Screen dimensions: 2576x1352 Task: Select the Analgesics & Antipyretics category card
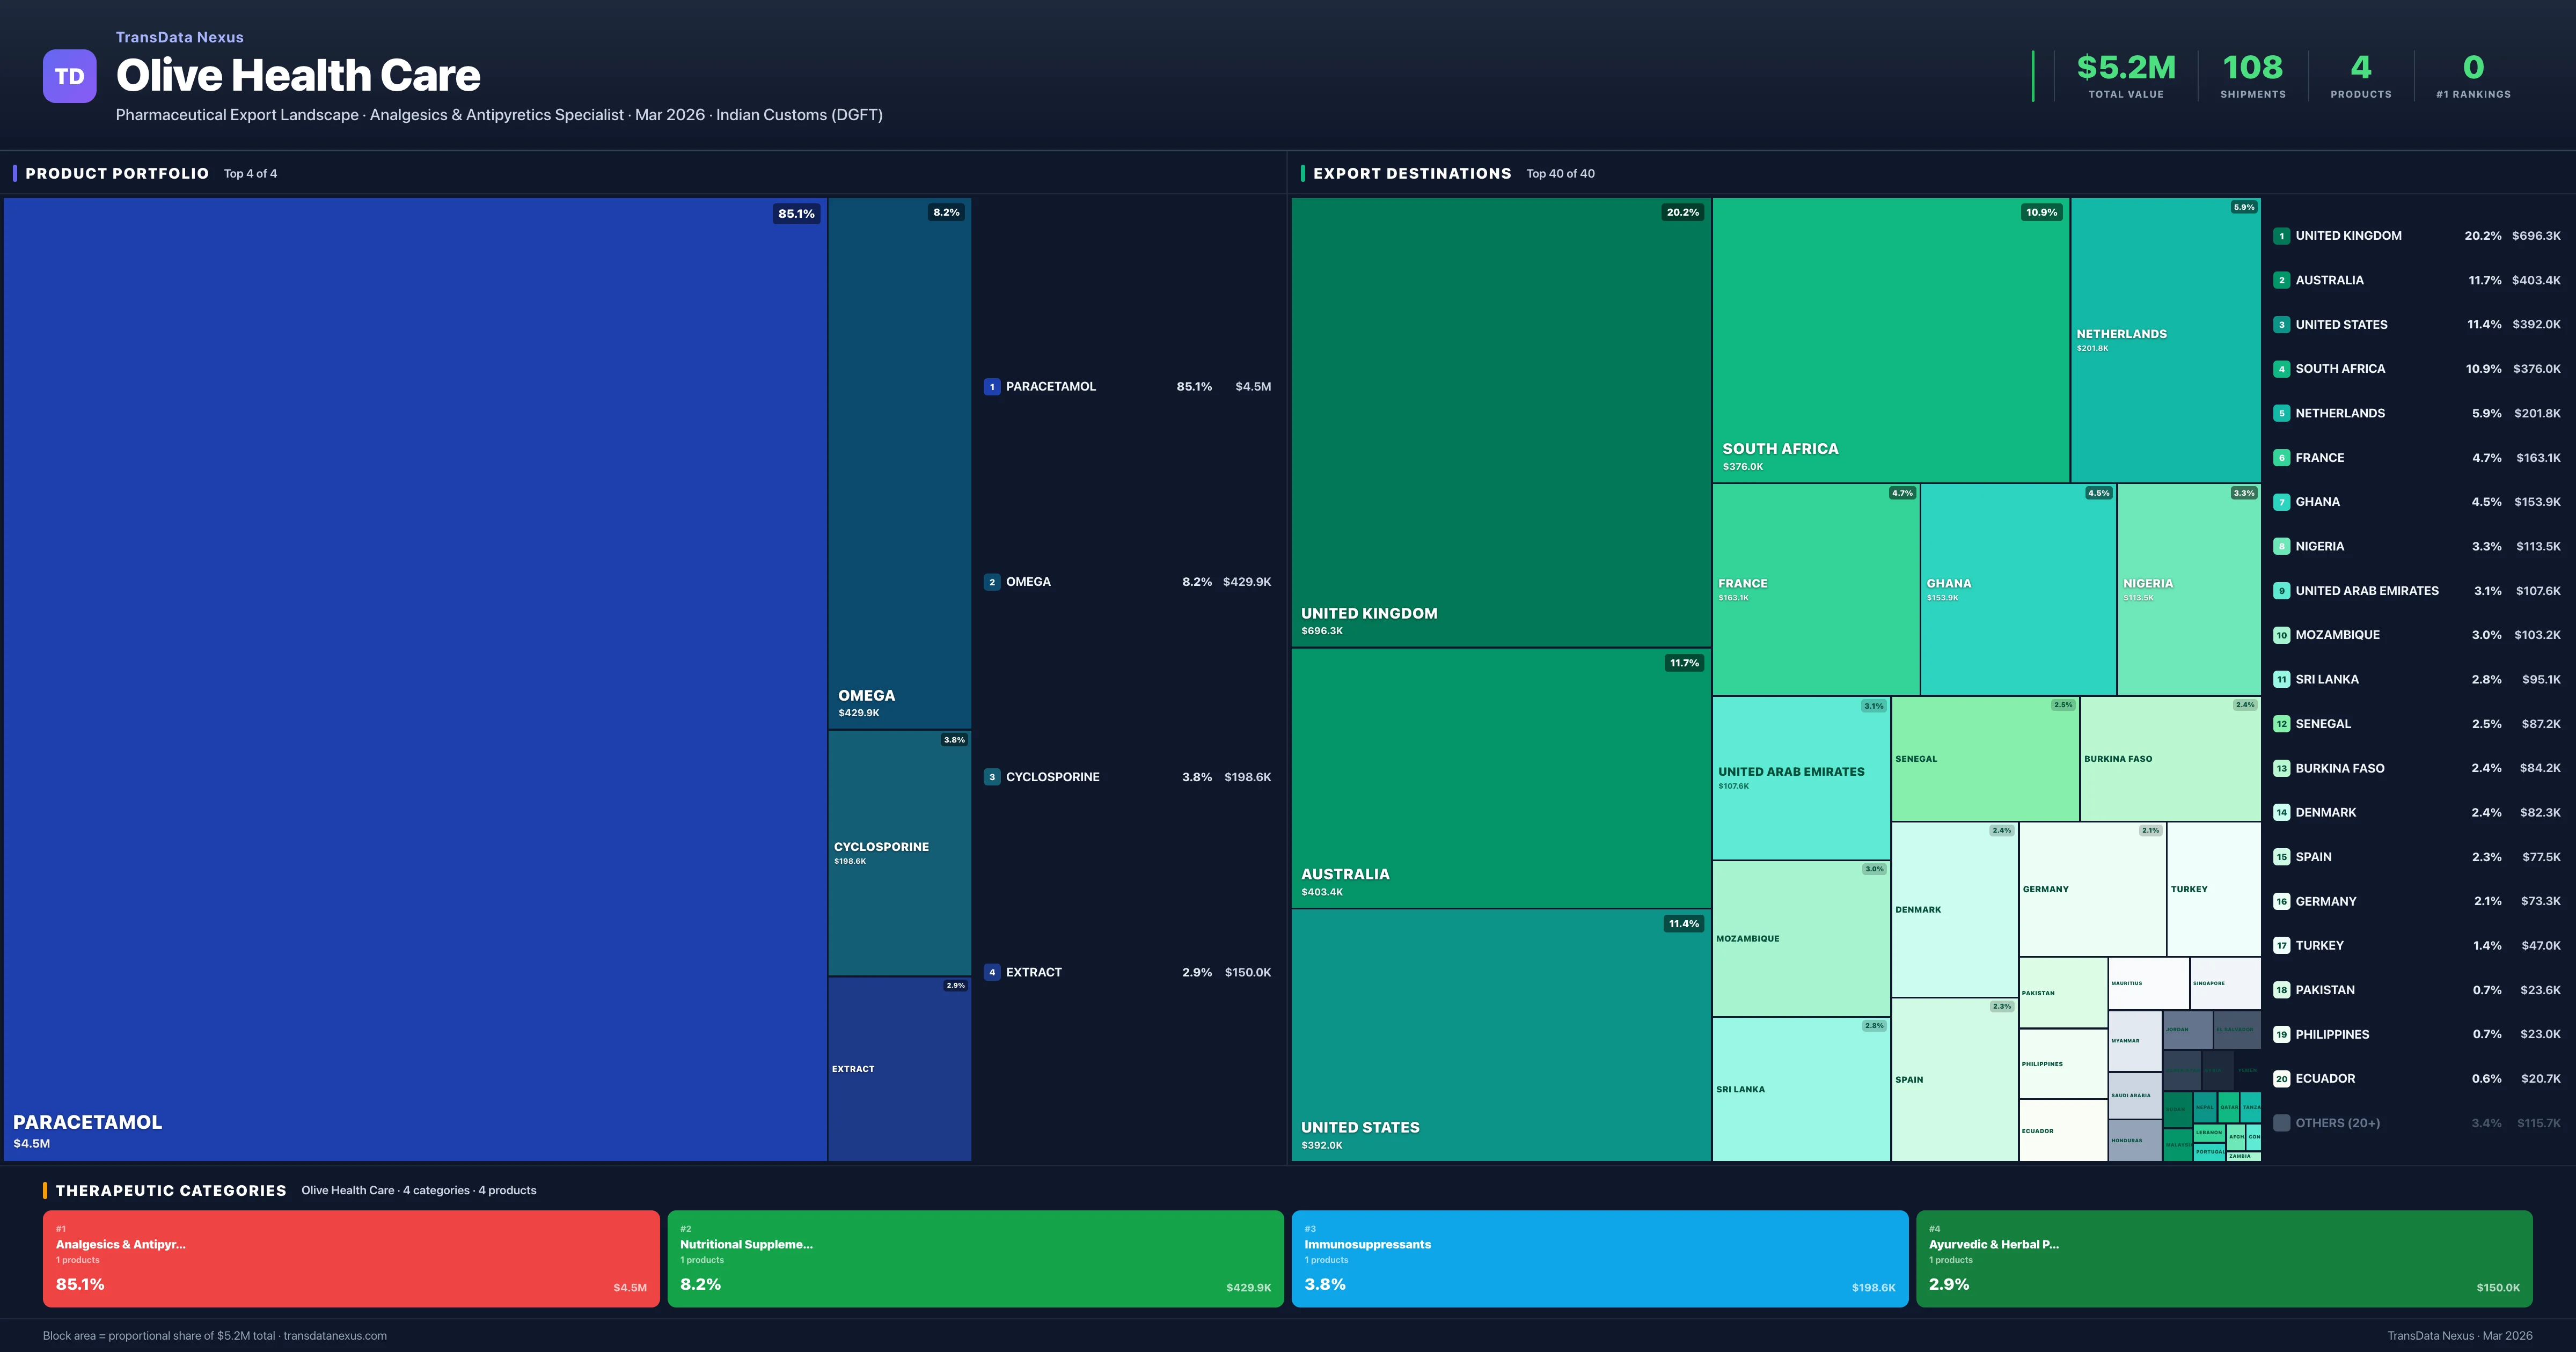click(x=350, y=1258)
